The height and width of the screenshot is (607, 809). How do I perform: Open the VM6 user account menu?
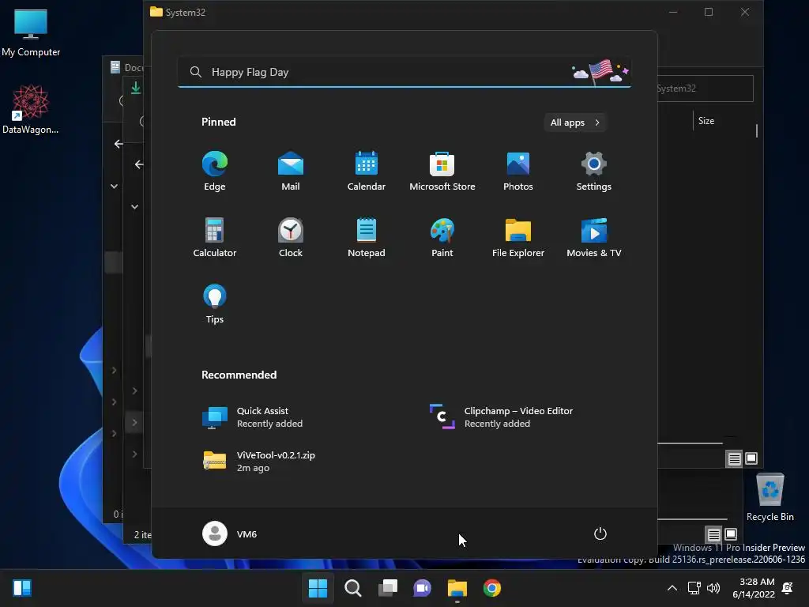coord(230,533)
